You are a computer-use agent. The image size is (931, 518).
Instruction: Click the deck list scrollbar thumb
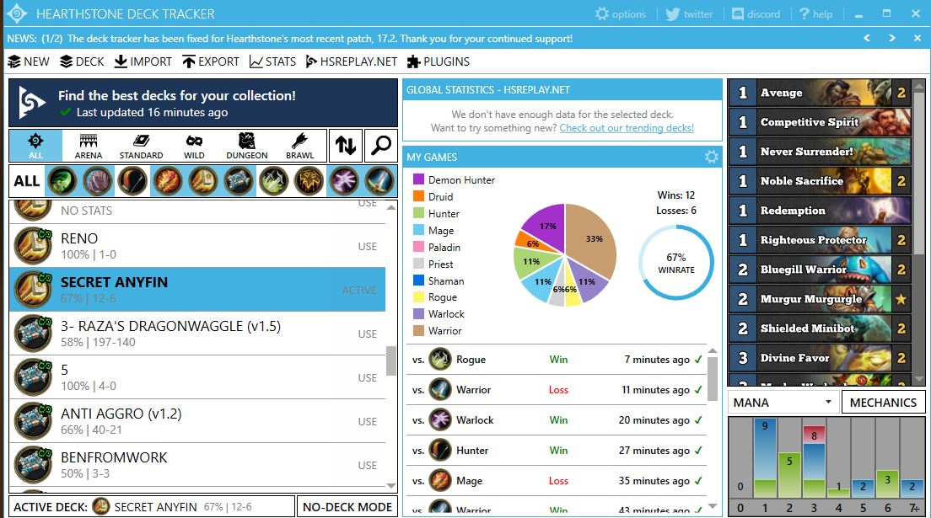[391, 360]
